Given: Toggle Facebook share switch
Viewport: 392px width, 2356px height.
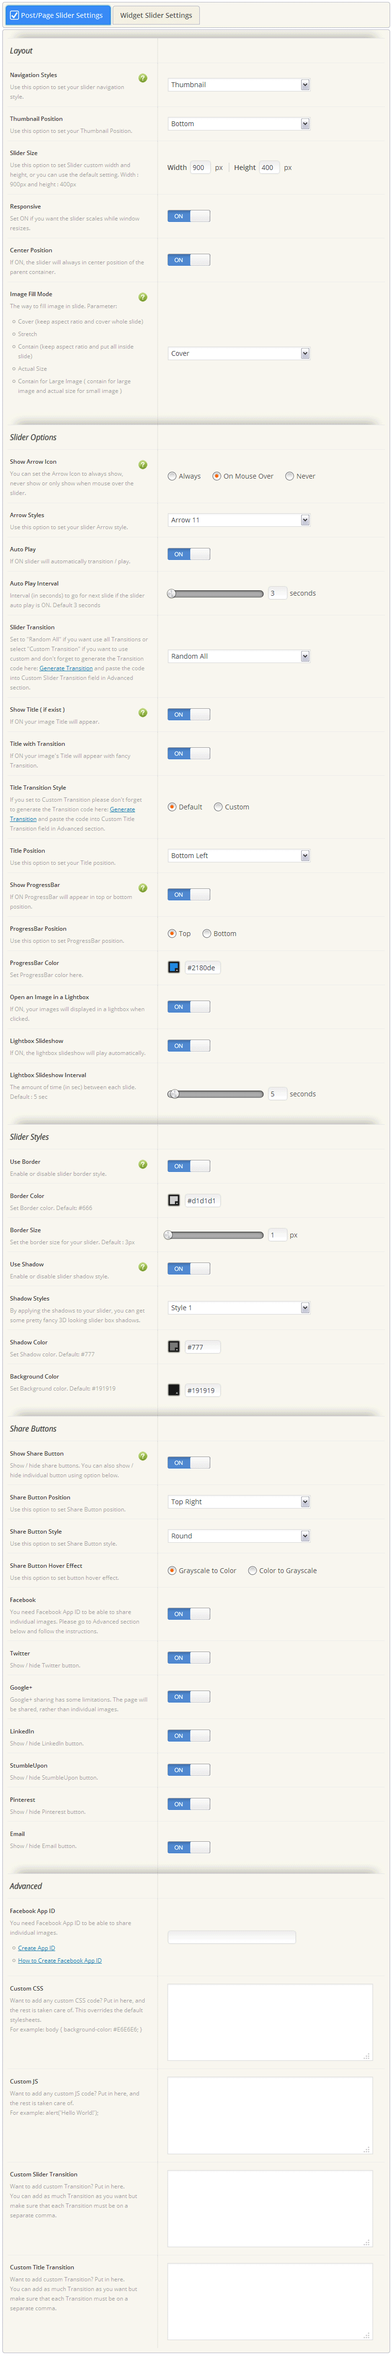Looking at the screenshot, I should coord(189,1614).
